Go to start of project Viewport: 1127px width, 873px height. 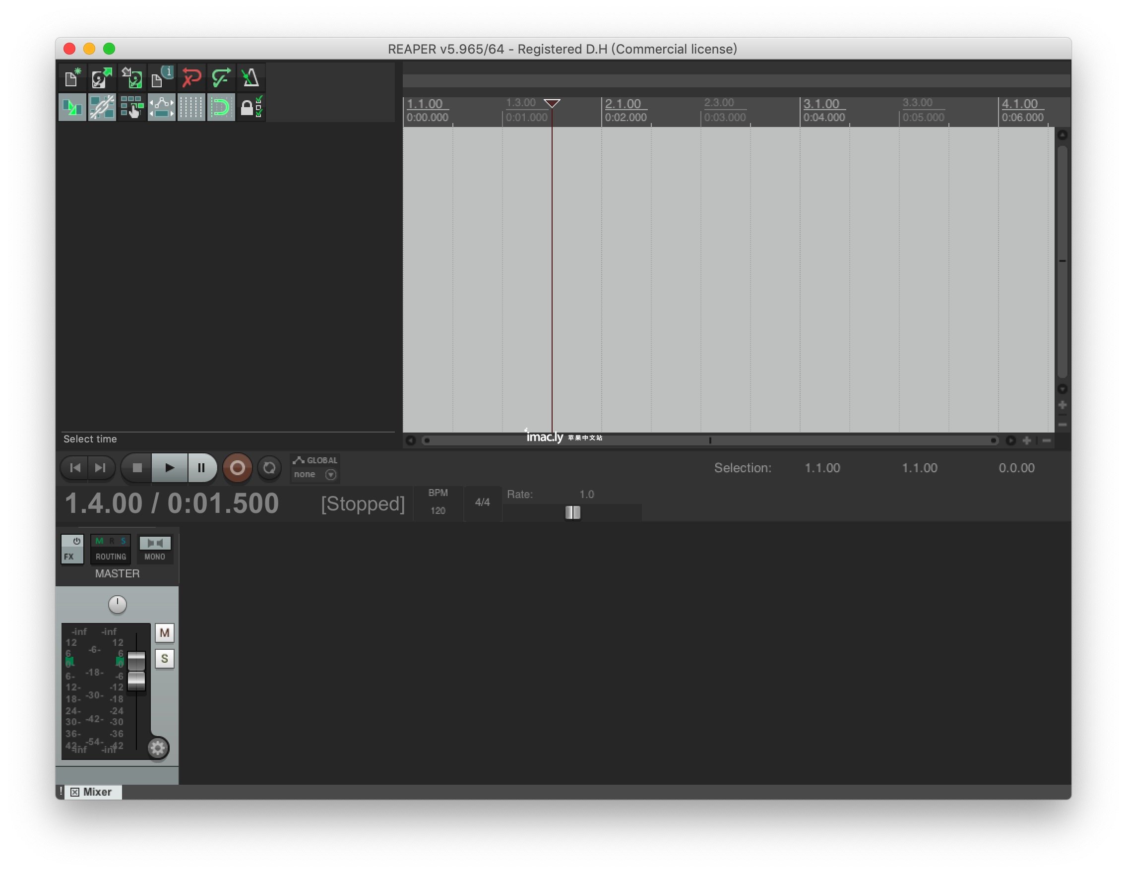75,468
